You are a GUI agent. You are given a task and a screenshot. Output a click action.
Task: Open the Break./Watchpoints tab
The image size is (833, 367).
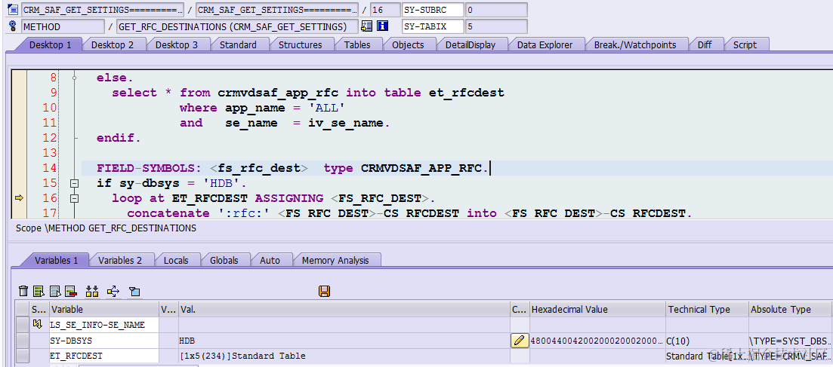pos(635,44)
